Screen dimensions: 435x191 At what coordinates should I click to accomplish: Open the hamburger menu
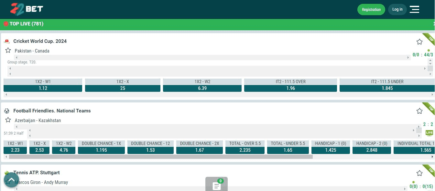pos(414,9)
